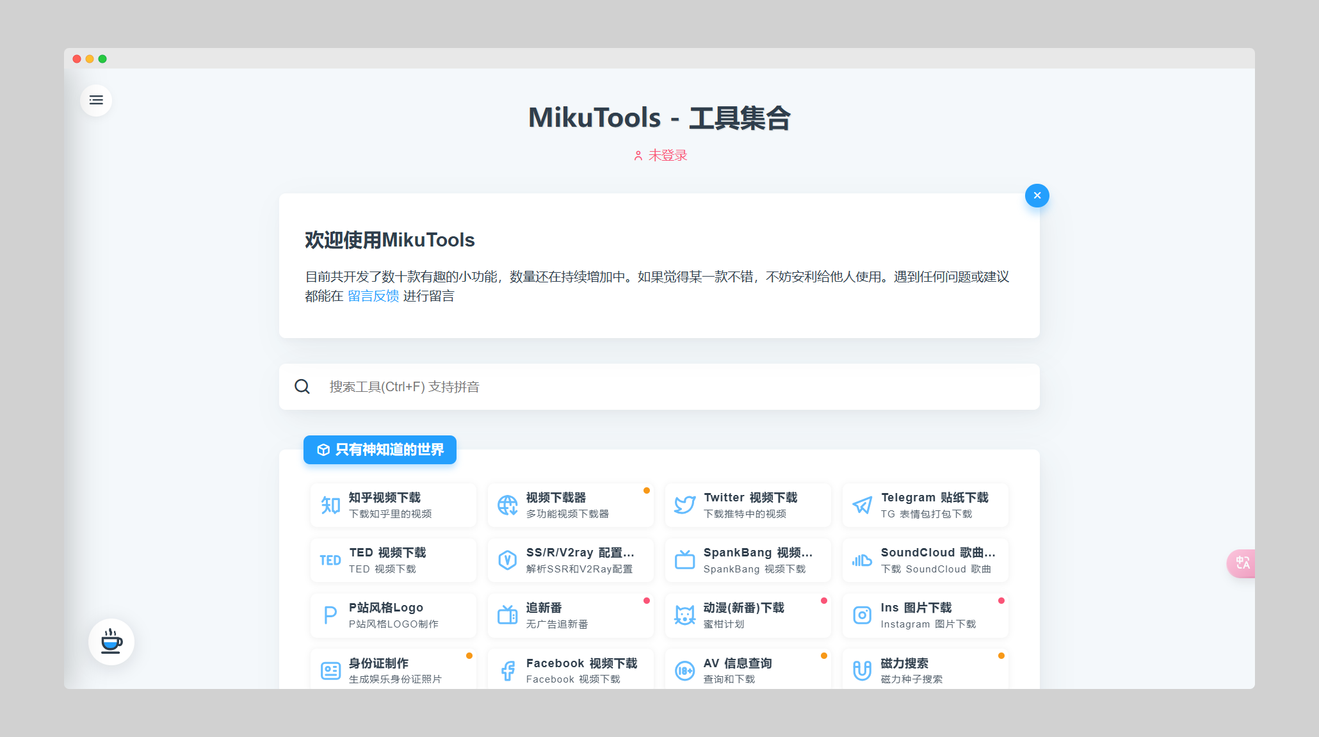Click the 下载 SoundCloud 歌曲 description text
The height and width of the screenshot is (737, 1319).
(936, 569)
